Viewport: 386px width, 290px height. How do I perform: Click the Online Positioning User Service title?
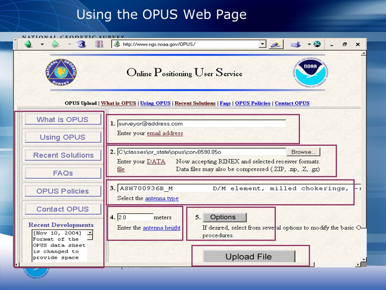(x=185, y=72)
